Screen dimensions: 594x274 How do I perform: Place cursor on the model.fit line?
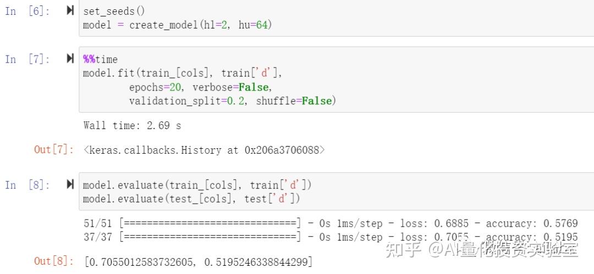tap(182, 73)
